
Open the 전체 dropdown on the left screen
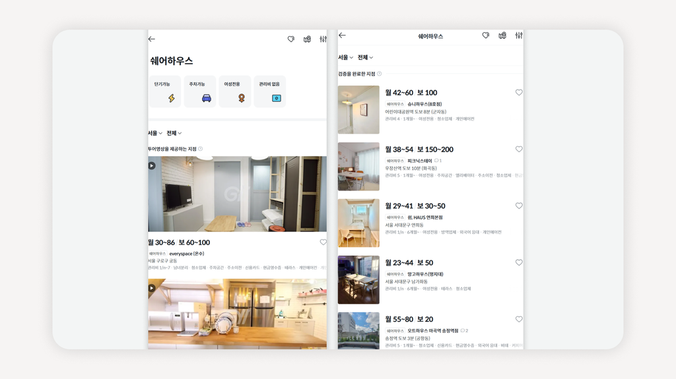[x=174, y=133]
